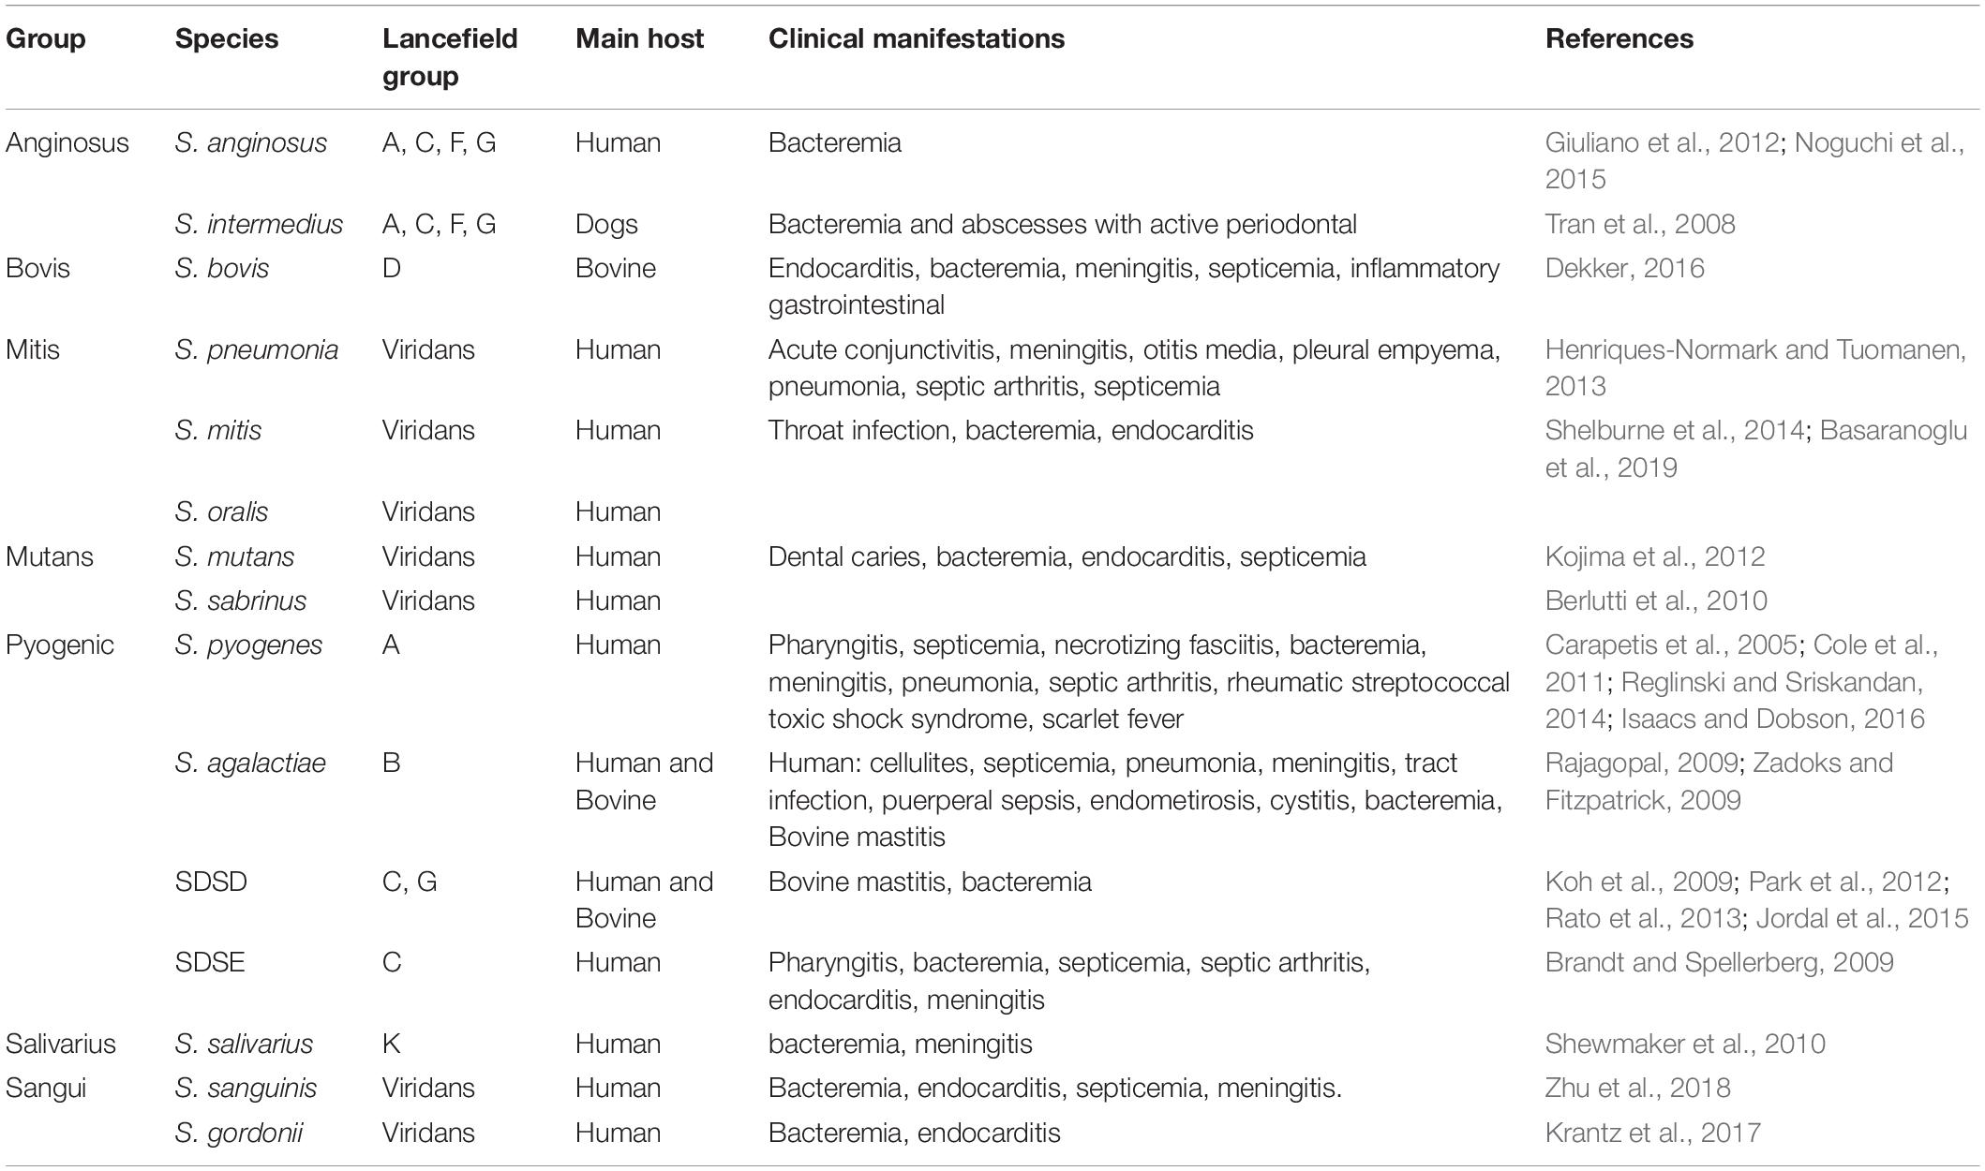The width and height of the screenshot is (1985, 1171).
Task: Follow the Dekker, 2016 citation link
Action: point(1624,268)
